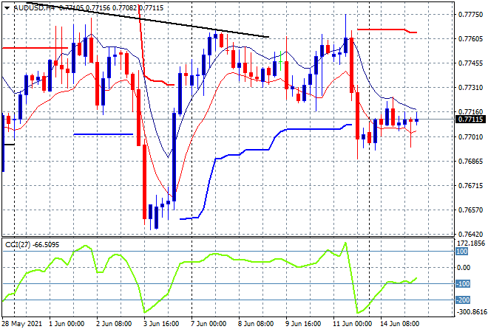Click the CCI 0.00 level label
The image size is (488, 332).
click(x=464, y=268)
